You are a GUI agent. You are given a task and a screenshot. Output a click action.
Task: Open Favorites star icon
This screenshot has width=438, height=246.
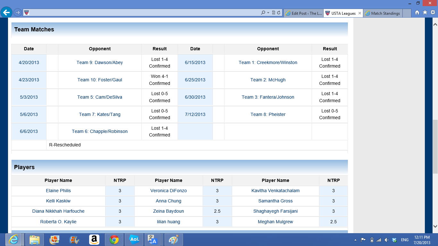(425, 12)
